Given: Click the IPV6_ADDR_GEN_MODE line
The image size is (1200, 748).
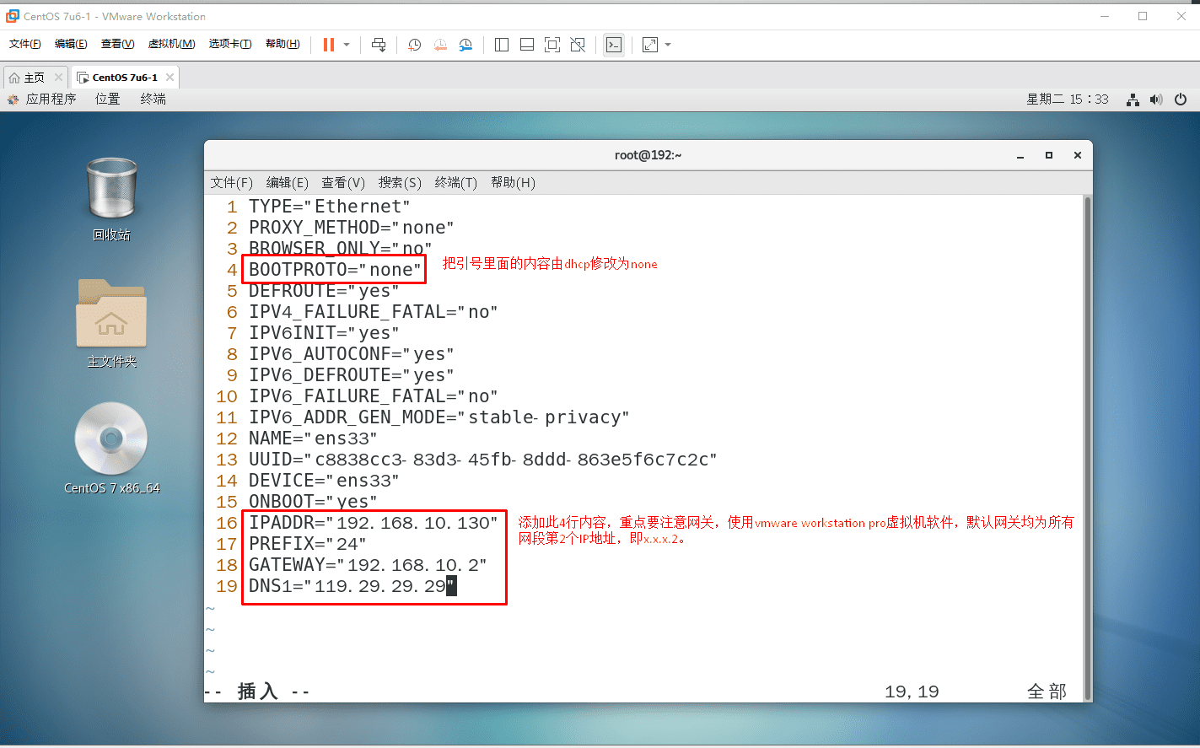Looking at the screenshot, I should point(439,417).
